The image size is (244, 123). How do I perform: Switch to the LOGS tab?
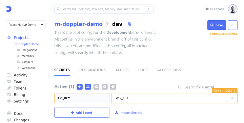[x=143, y=70]
